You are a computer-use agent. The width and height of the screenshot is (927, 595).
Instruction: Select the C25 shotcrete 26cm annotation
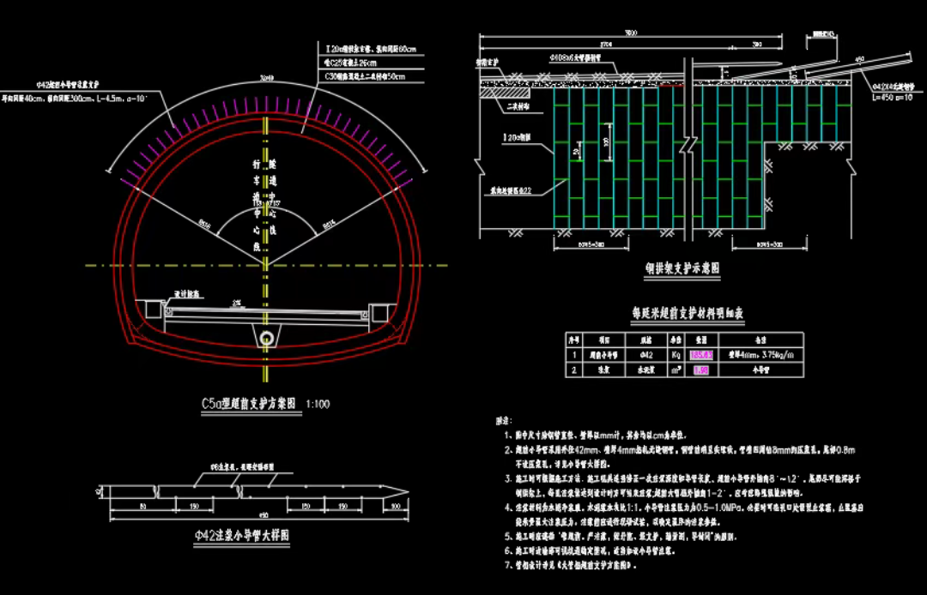tap(351, 63)
